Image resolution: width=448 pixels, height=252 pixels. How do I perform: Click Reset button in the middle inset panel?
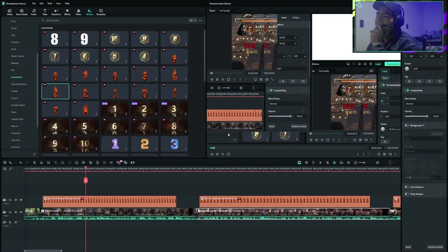(x=272, y=126)
